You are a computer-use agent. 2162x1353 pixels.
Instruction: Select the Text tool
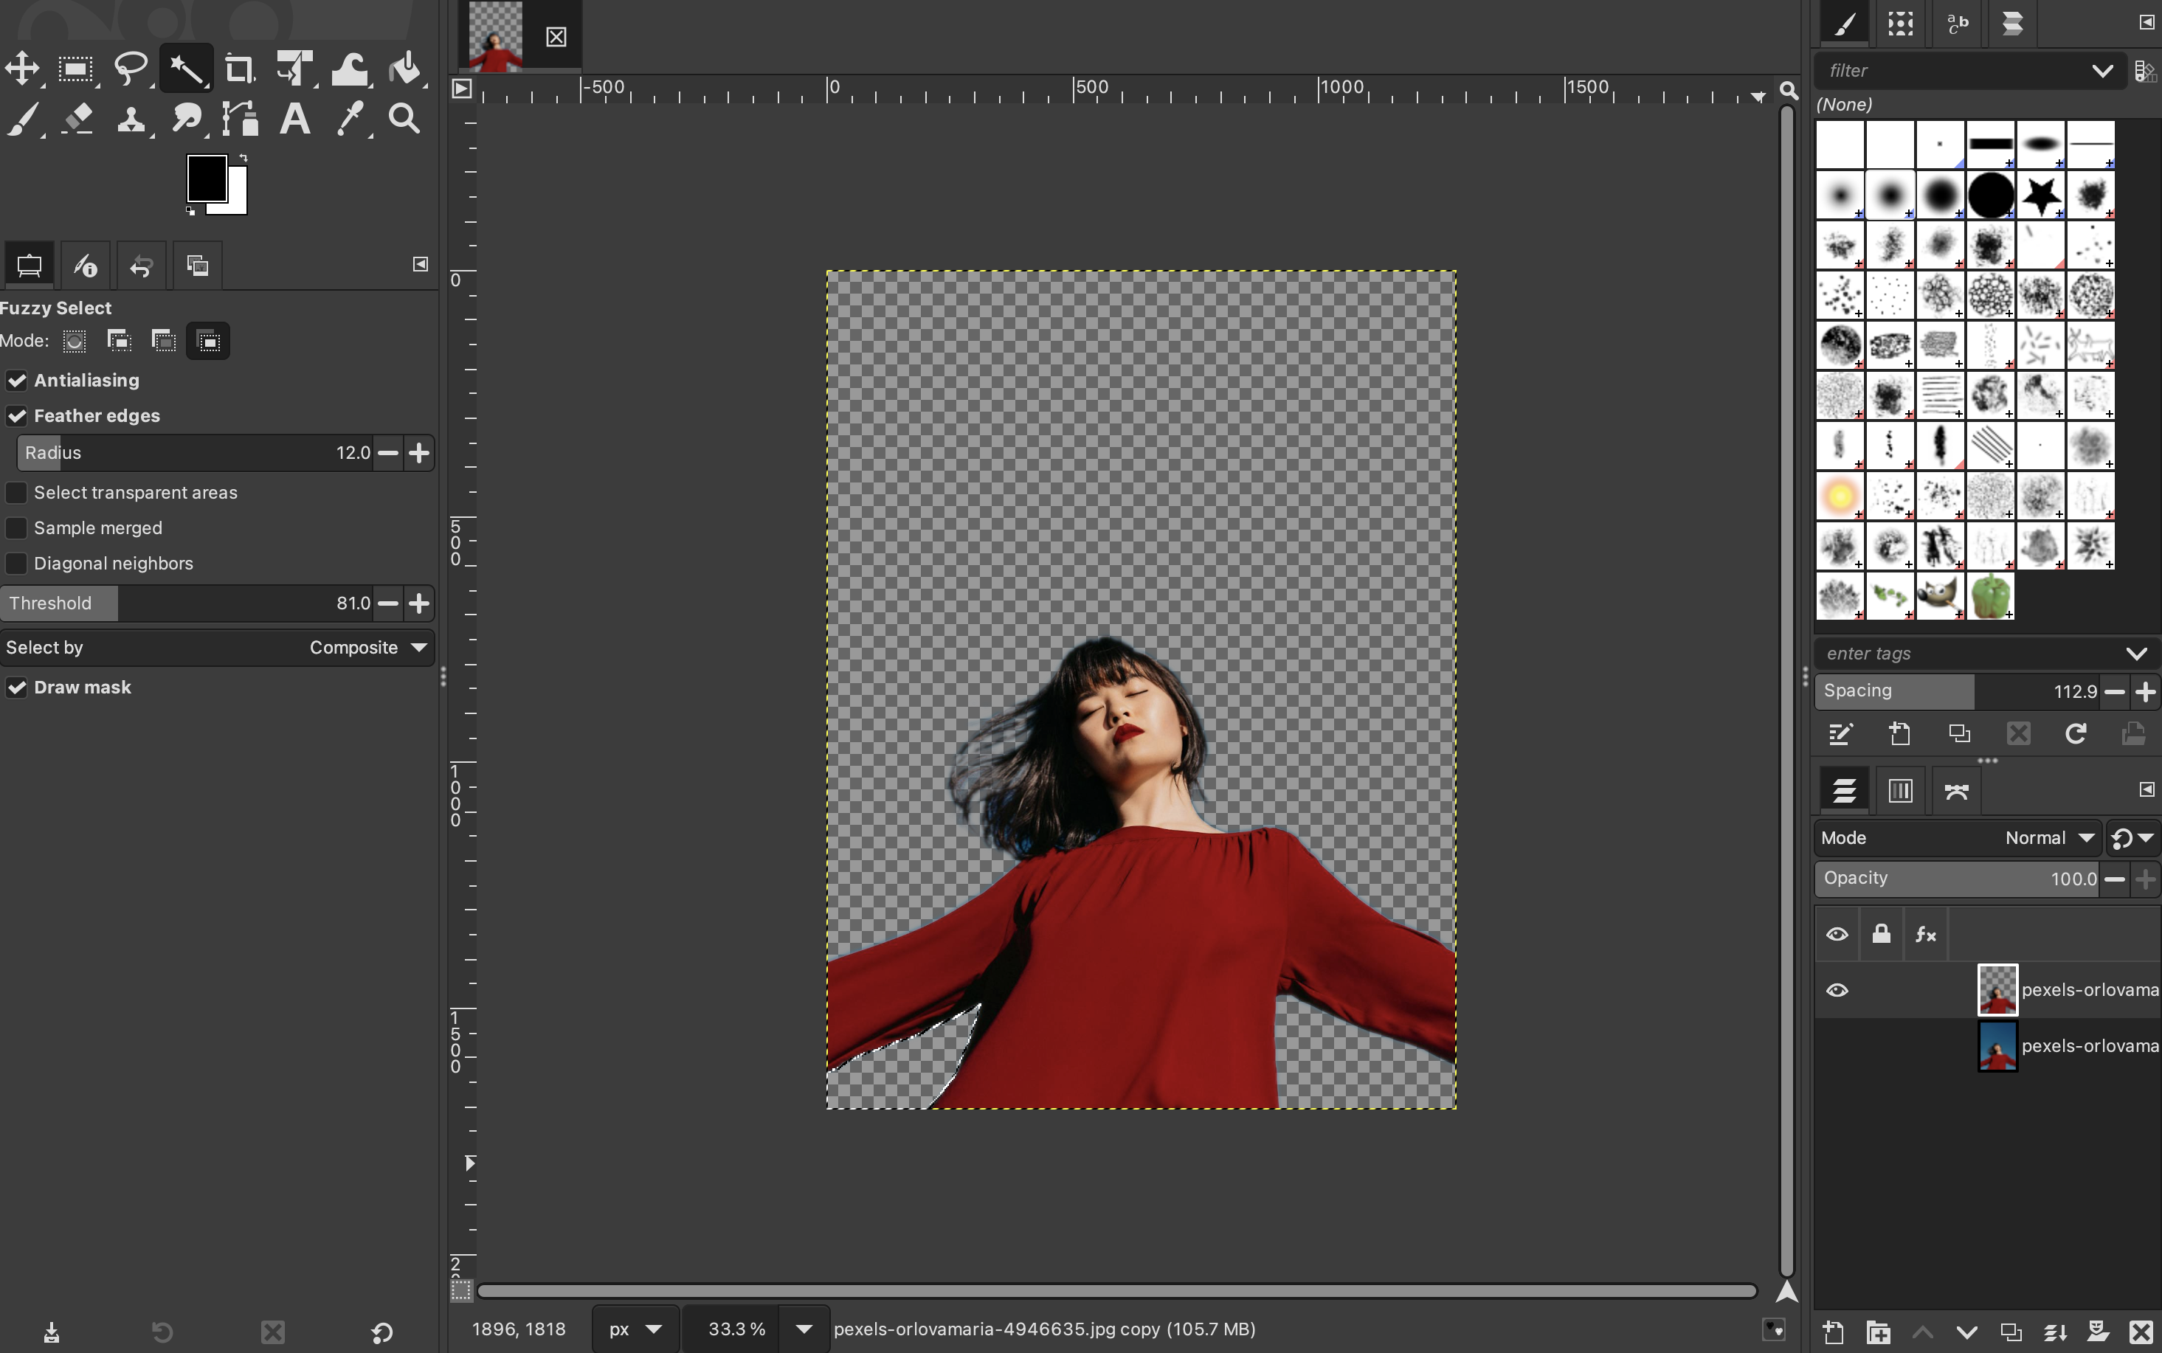294,118
